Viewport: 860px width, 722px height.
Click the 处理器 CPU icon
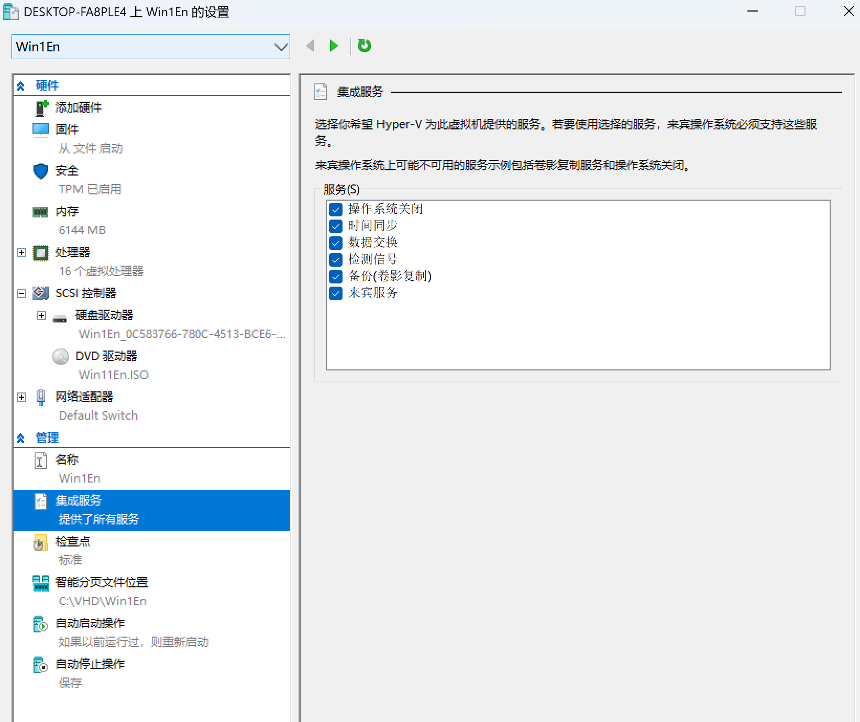tap(41, 253)
